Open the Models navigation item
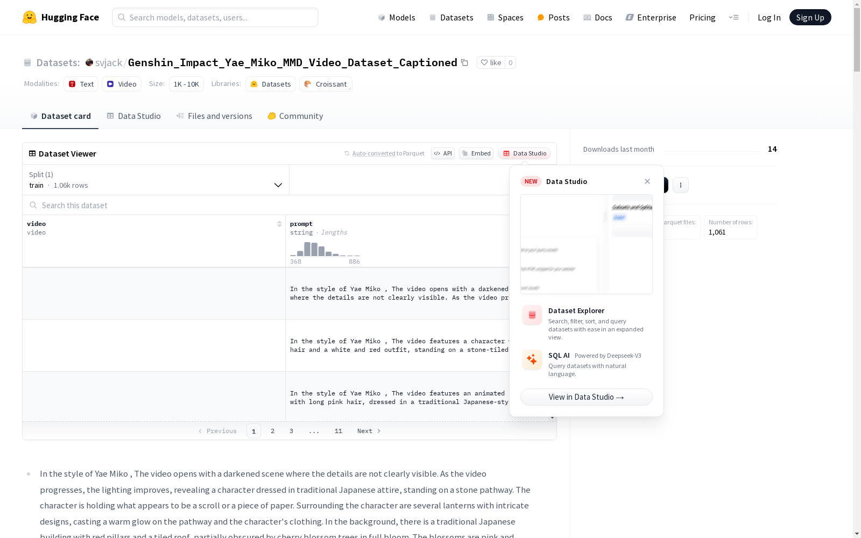 [397, 17]
